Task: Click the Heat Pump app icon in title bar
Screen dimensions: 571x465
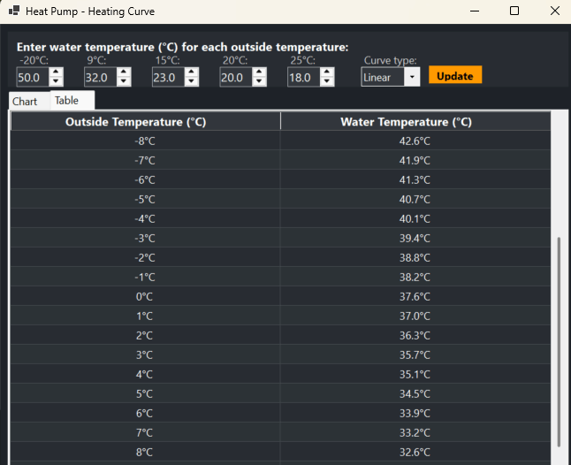Action: click(14, 11)
